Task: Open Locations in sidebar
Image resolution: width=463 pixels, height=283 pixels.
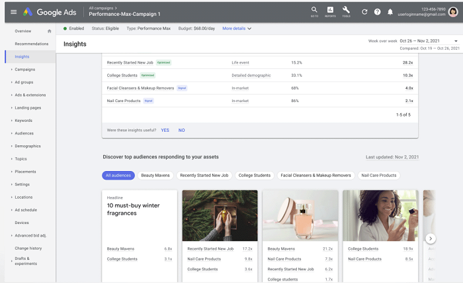Action: click(24, 197)
